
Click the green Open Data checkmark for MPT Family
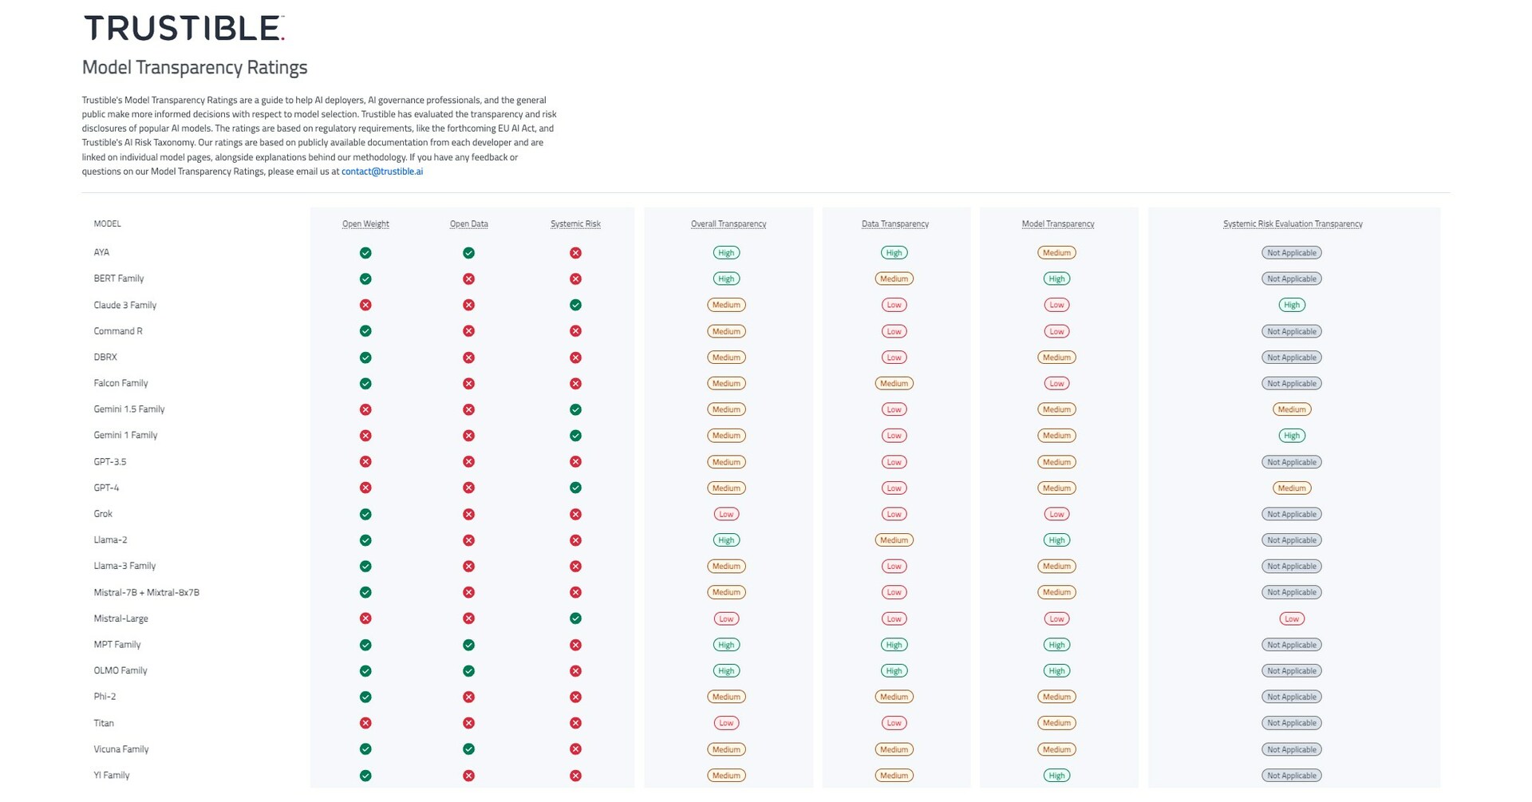469,644
